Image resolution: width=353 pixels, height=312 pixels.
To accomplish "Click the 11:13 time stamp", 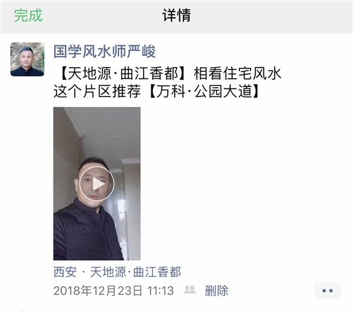I will 161,291.
